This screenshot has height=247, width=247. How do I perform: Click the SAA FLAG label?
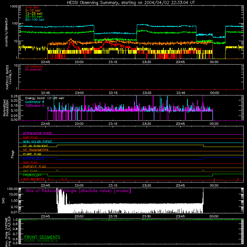(30, 162)
